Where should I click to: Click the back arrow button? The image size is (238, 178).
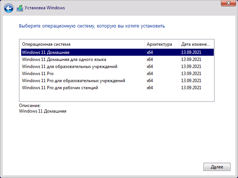(9, 7)
